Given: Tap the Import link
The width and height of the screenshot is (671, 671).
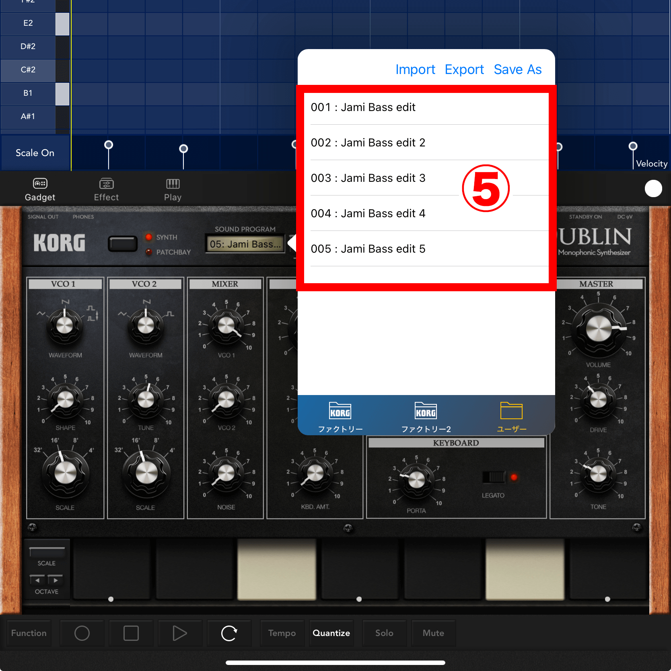Looking at the screenshot, I should click(415, 70).
